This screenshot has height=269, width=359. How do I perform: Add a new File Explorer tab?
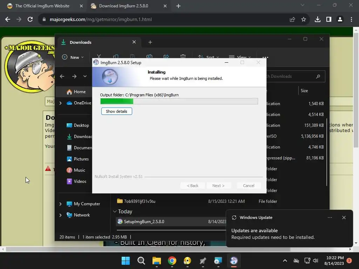point(150,42)
